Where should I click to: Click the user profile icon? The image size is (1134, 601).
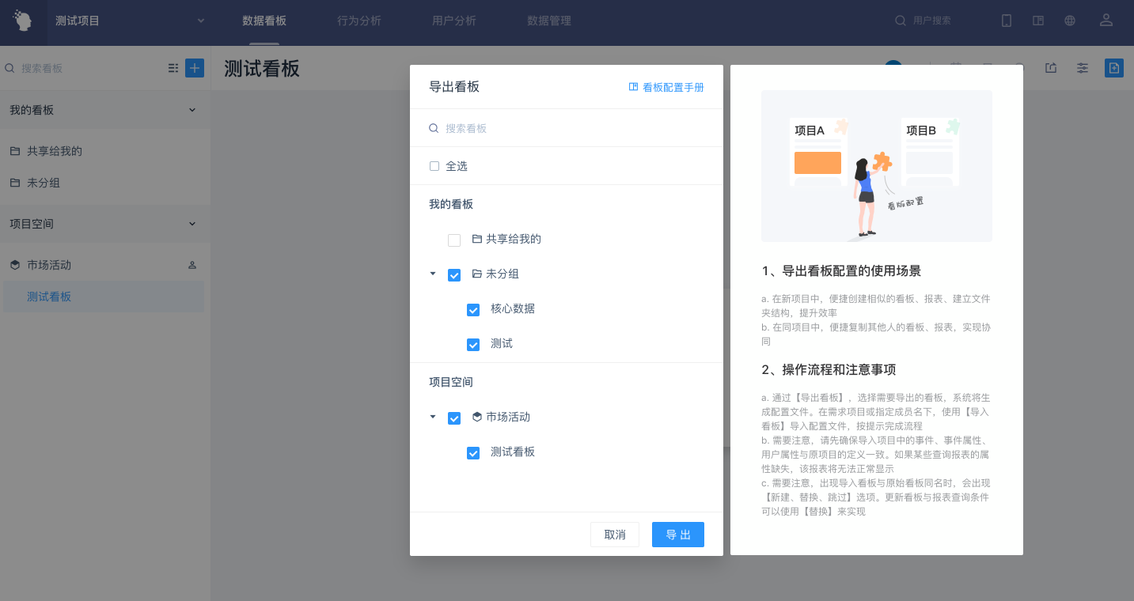tap(1106, 21)
